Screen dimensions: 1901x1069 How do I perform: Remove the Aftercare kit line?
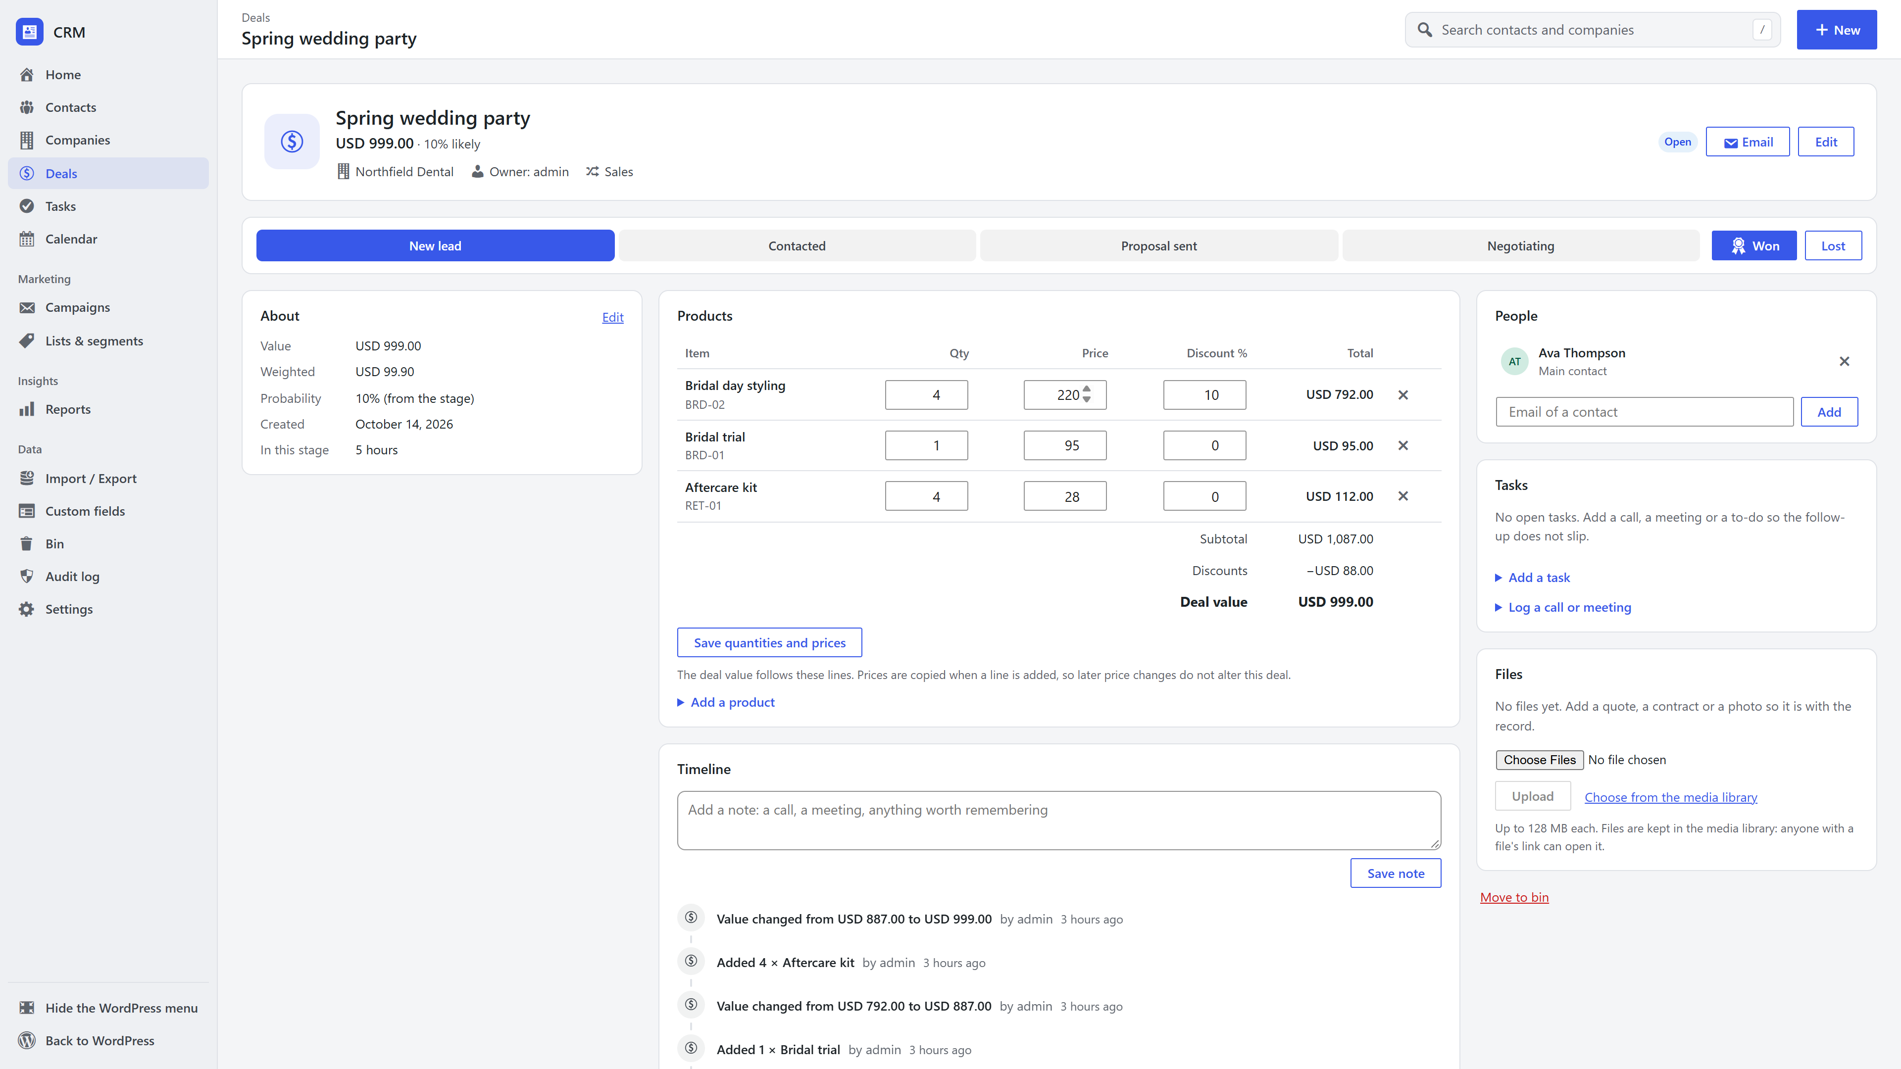[x=1403, y=496]
